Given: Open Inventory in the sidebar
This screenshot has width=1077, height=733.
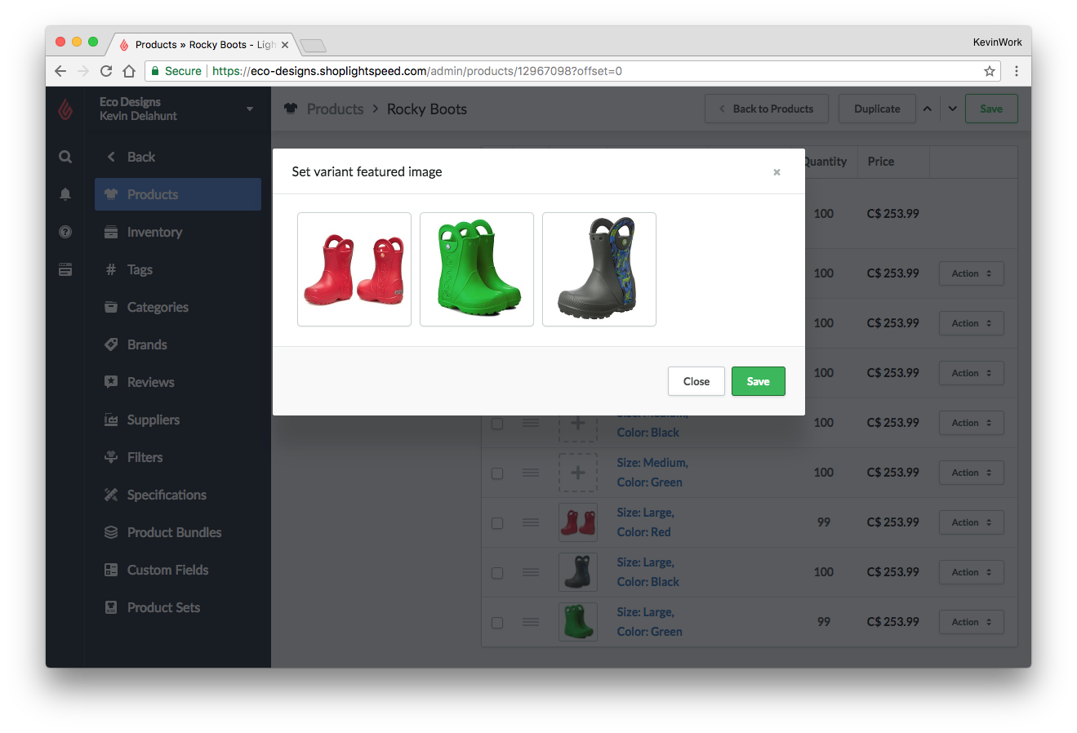Looking at the screenshot, I should click(178, 232).
